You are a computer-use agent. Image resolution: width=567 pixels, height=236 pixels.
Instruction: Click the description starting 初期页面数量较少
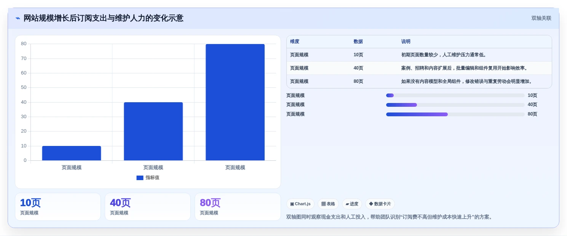(x=444, y=55)
